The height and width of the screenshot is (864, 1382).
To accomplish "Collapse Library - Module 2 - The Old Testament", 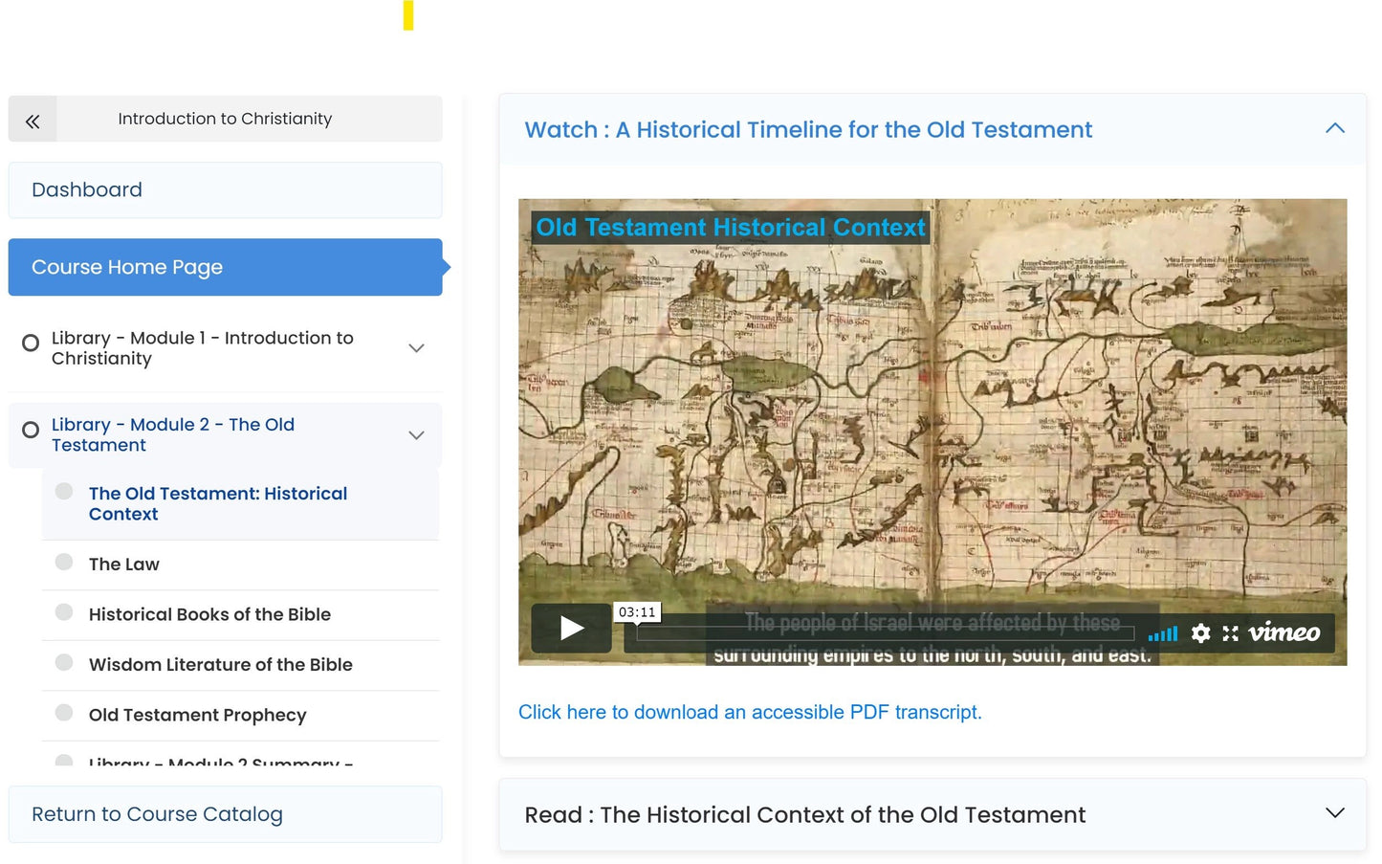I will coord(416,434).
